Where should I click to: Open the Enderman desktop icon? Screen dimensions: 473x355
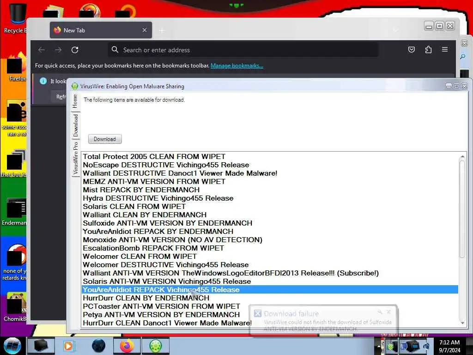tap(14, 212)
